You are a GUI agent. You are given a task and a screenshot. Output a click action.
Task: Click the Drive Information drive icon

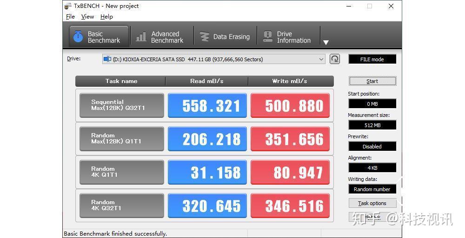[x=268, y=36]
